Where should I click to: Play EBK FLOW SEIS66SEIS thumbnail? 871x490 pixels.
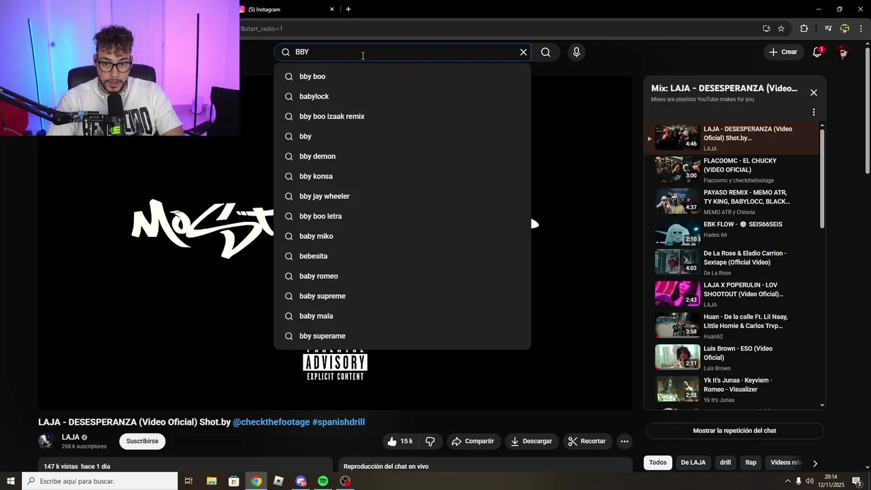[677, 233]
